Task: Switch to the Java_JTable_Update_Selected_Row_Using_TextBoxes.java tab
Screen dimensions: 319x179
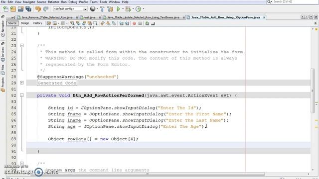Action: (143, 17)
